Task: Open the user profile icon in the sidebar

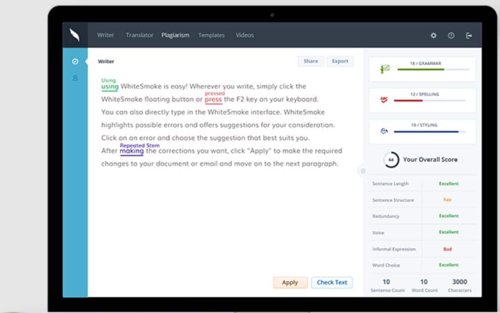Action: point(75,78)
